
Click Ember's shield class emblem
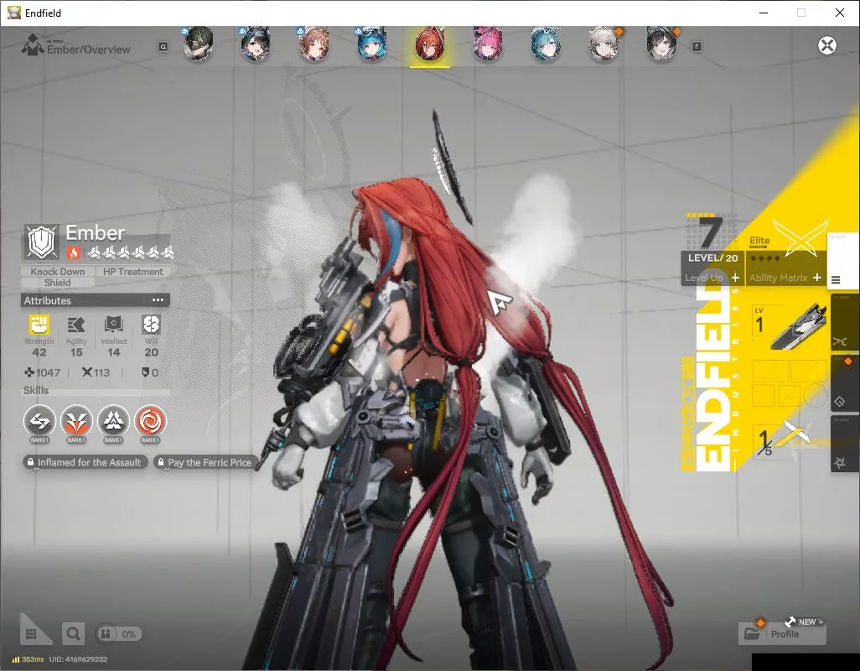point(42,242)
